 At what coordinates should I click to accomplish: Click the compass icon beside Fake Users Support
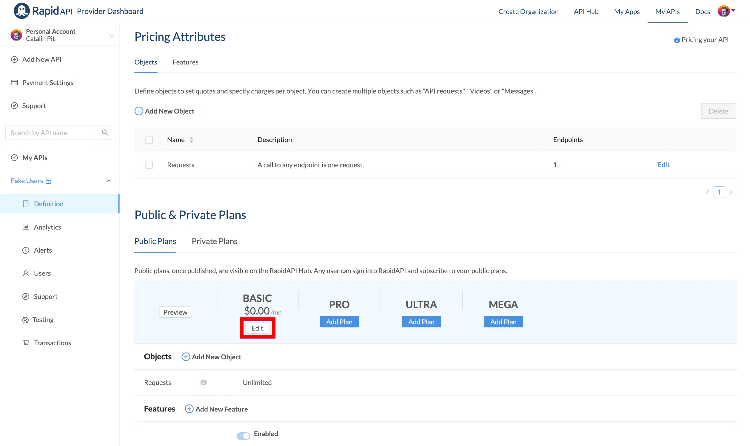26,297
